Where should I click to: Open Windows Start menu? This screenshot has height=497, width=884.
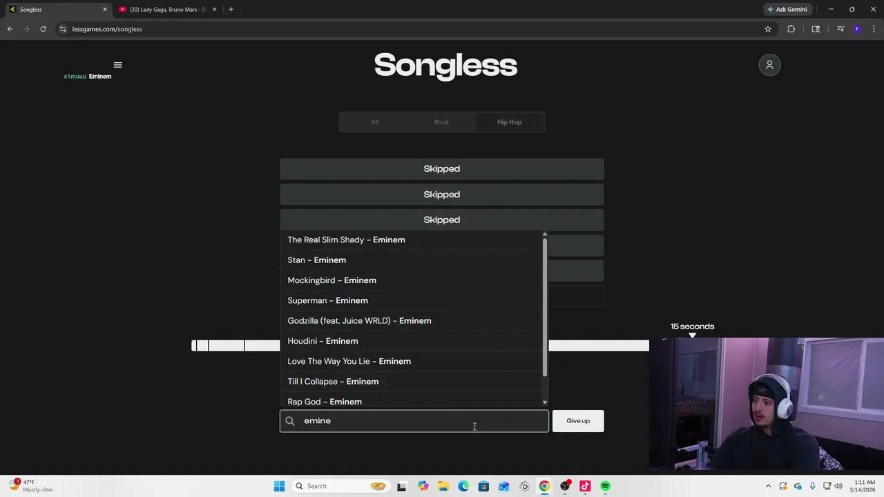[279, 486]
